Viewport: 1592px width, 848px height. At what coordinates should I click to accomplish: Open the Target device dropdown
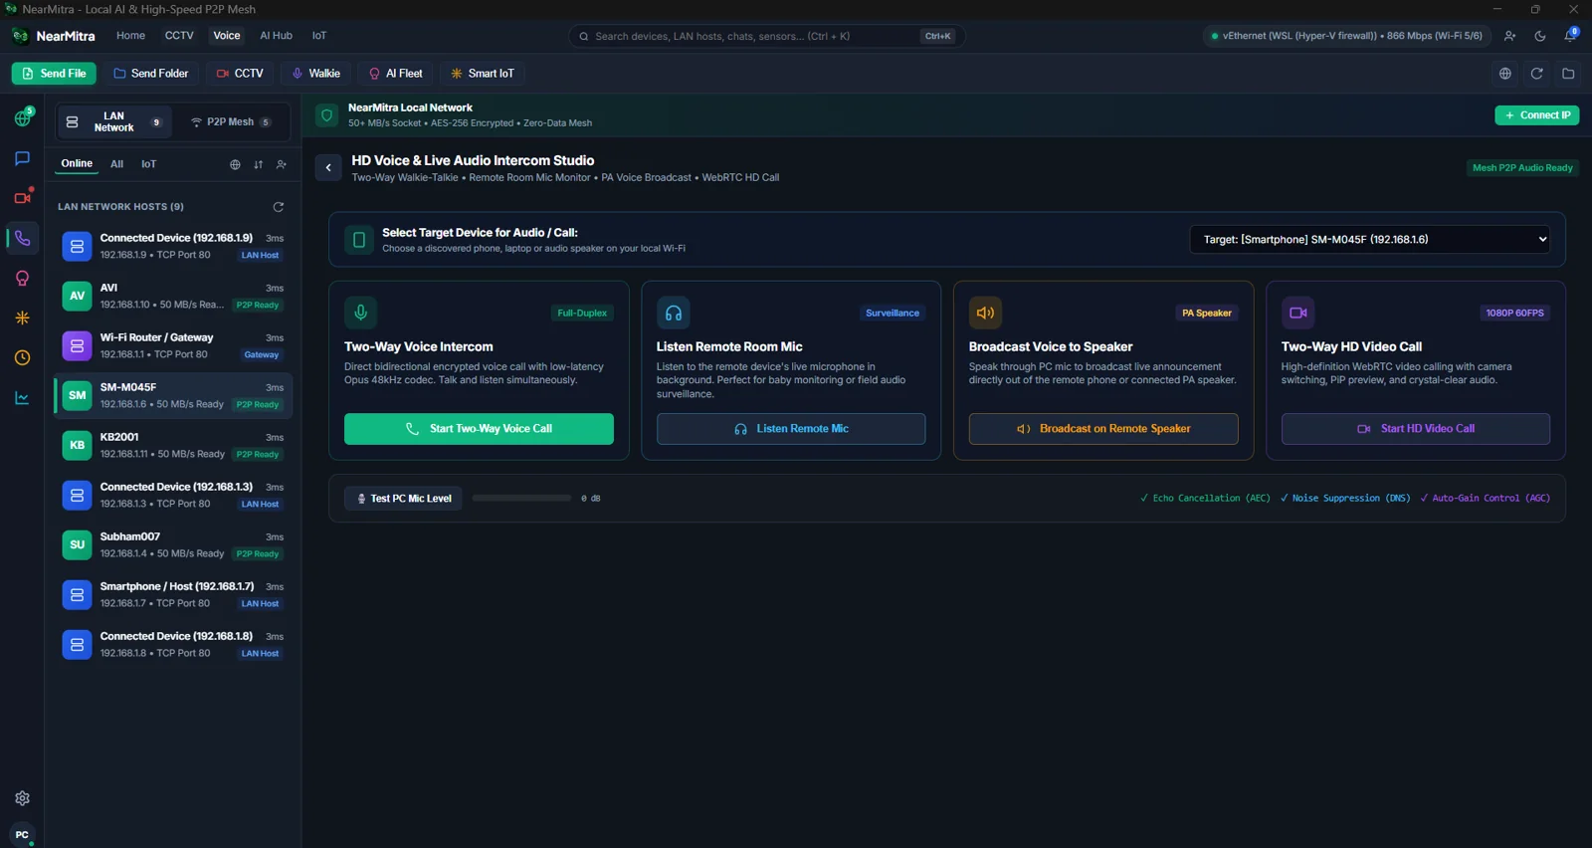pyautogui.click(x=1369, y=239)
